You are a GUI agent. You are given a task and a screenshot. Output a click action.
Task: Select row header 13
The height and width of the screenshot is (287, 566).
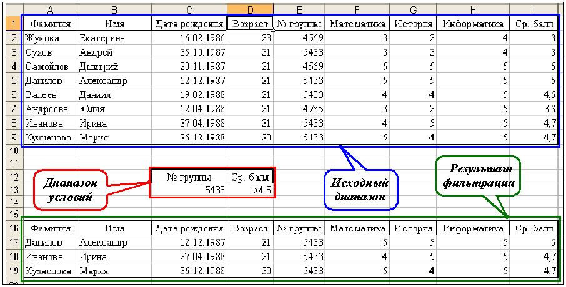[x=14, y=190]
